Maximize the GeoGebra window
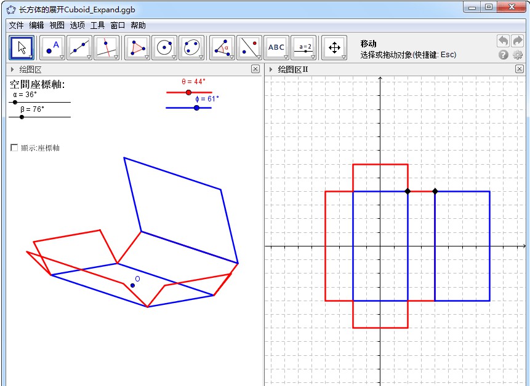 (x=488, y=7)
